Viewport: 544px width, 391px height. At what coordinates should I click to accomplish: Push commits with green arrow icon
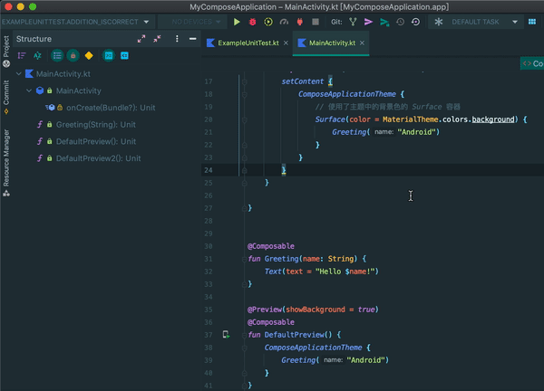click(x=384, y=22)
